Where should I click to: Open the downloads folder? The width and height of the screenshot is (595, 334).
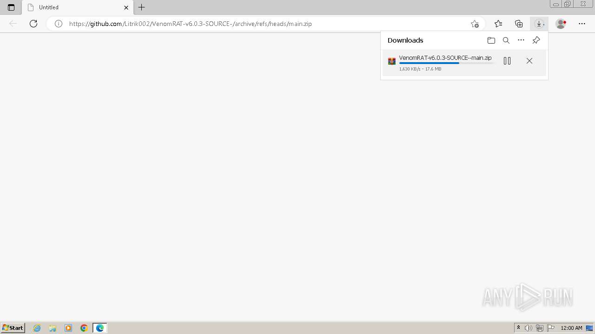click(491, 40)
